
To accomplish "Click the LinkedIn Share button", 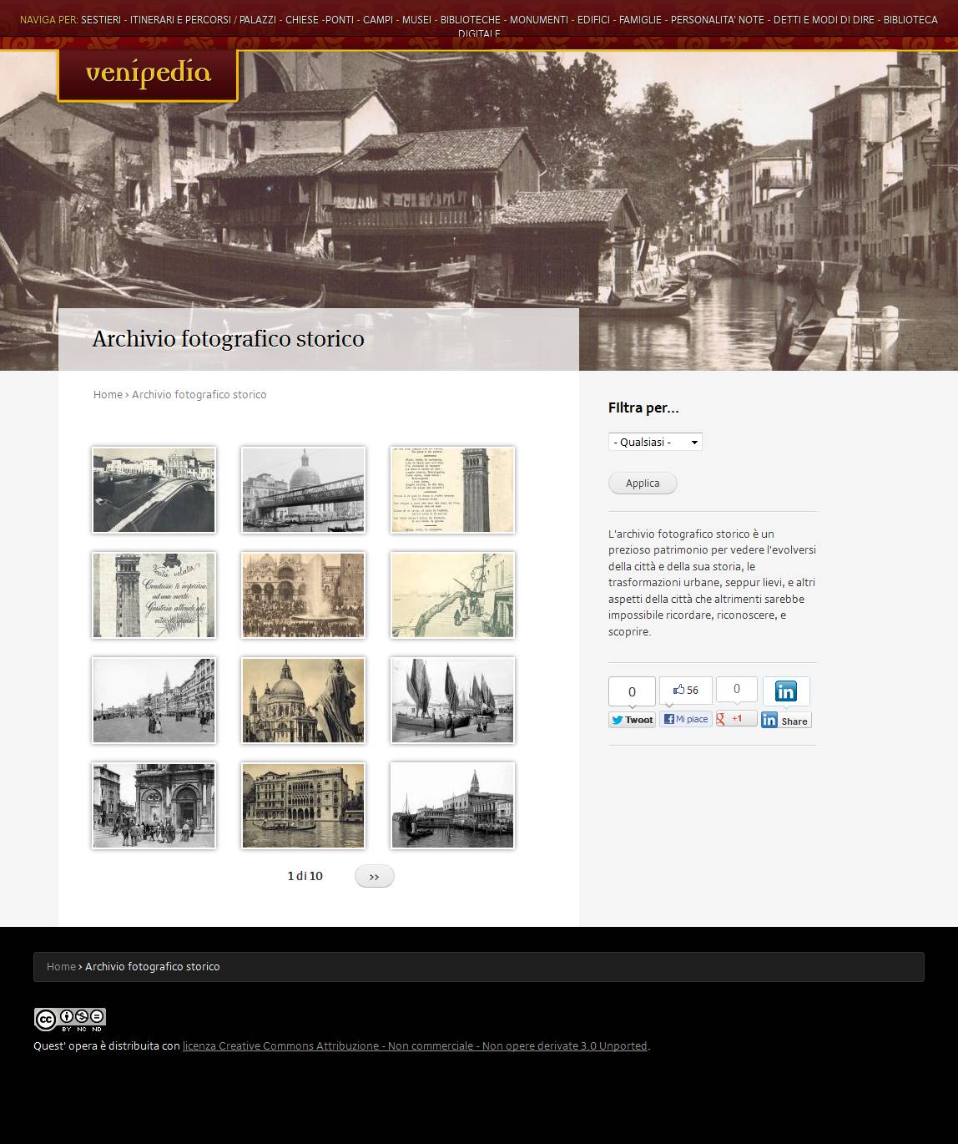I will point(786,720).
